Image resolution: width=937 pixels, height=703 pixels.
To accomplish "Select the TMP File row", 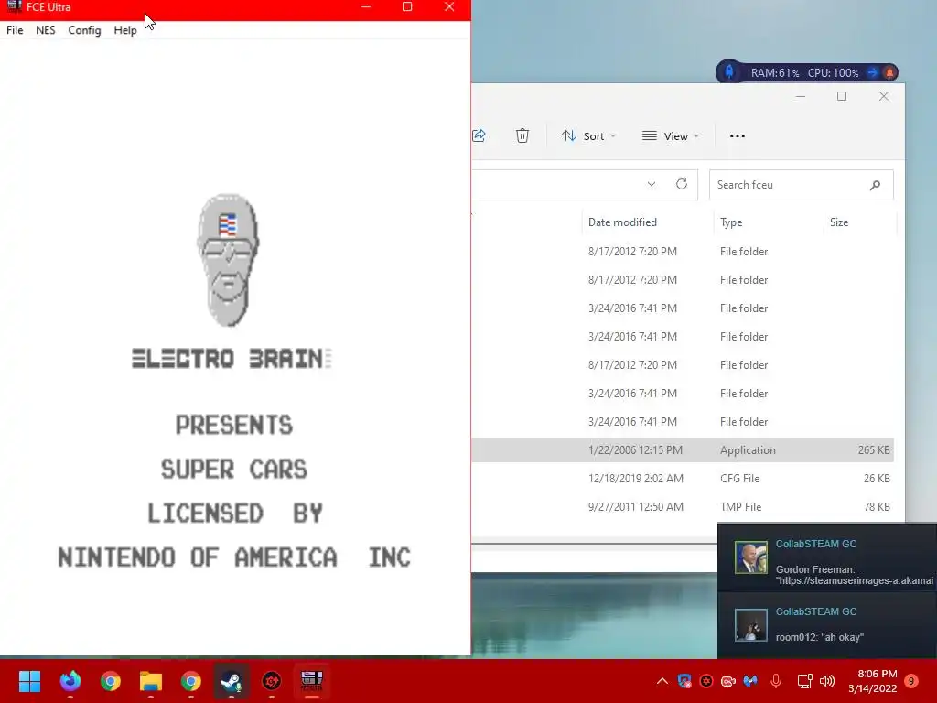I will pyautogui.click(x=683, y=507).
